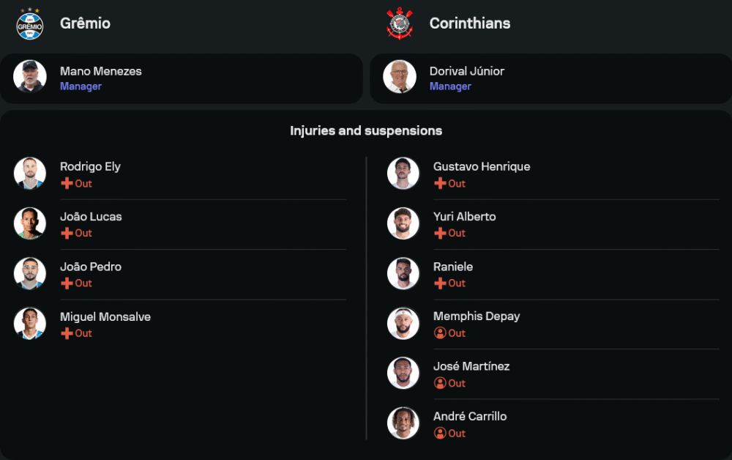Open manager Mano Menezes profile
The height and width of the screenshot is (460, 732).
[101, 71]
